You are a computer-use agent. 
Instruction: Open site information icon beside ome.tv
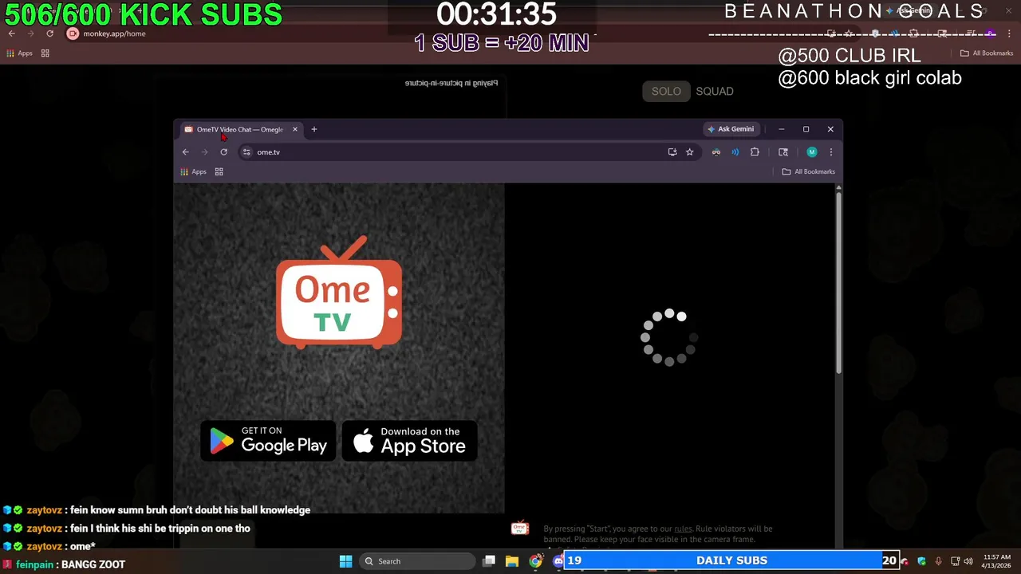coord(246,152)
